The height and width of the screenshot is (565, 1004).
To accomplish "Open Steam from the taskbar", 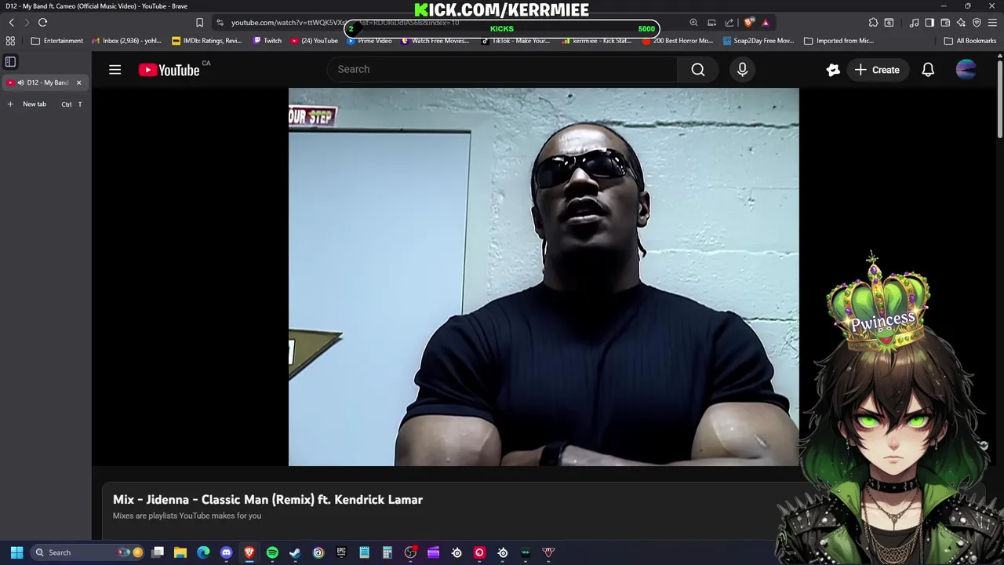I will tap(295, 552).
